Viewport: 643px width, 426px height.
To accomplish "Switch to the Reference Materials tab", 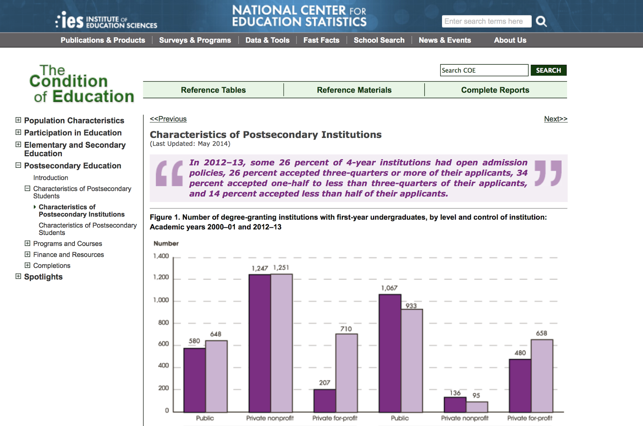I will [x=354, y=90].
